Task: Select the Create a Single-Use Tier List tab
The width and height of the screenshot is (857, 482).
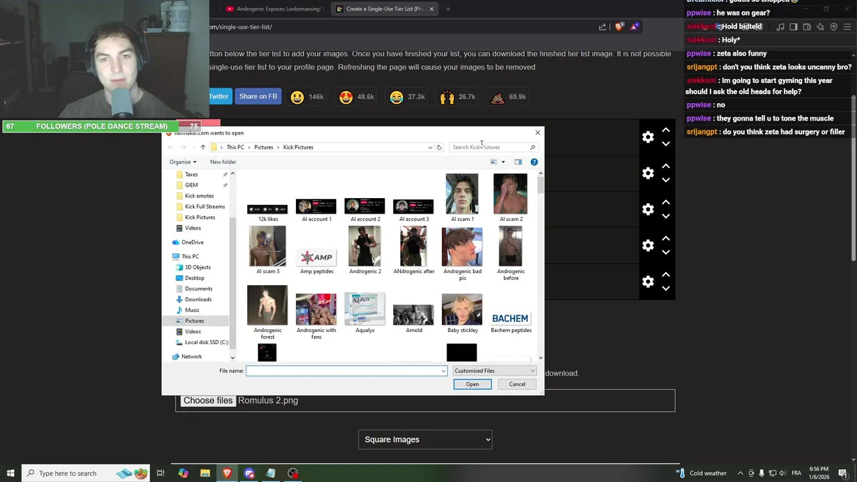Action: click(384, 9)
